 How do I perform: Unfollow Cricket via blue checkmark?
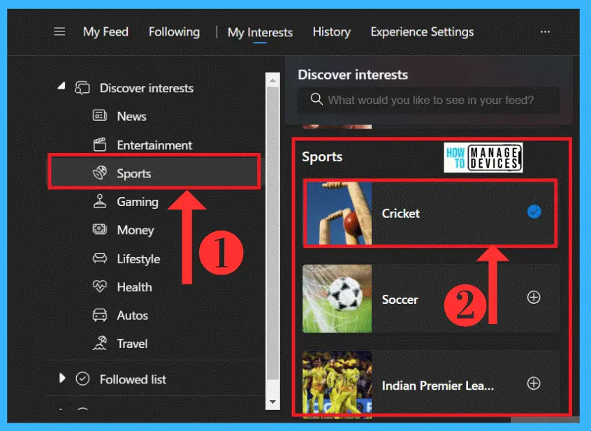tap(534, 212)
